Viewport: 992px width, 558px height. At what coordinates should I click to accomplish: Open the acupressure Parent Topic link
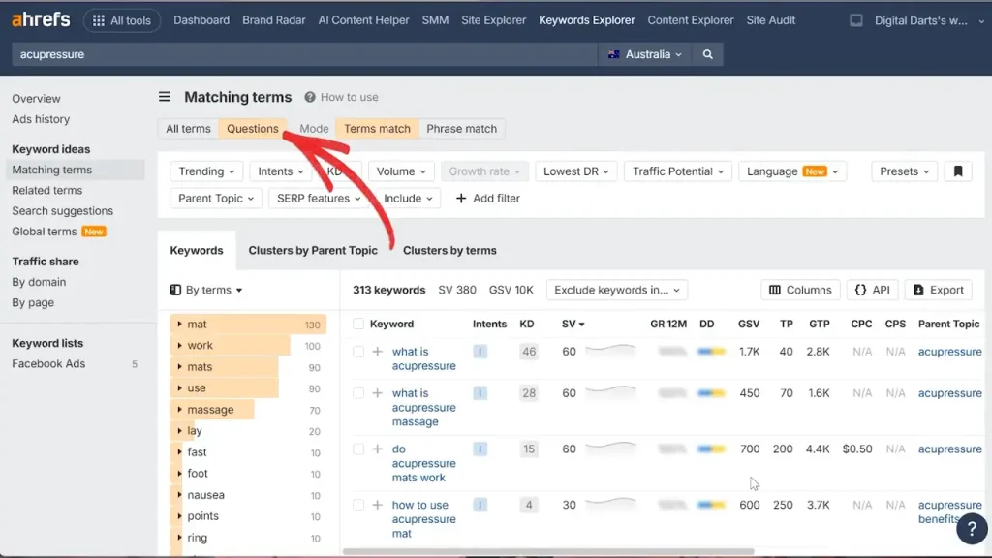[948, 352]
